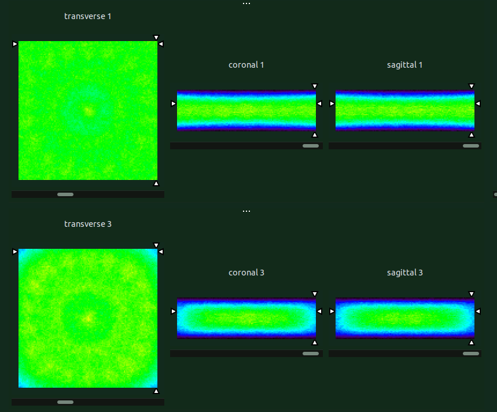Click right edge arrow marker of coronal 1
Viewport: 497px width, 412px height.
coord(319,104)
